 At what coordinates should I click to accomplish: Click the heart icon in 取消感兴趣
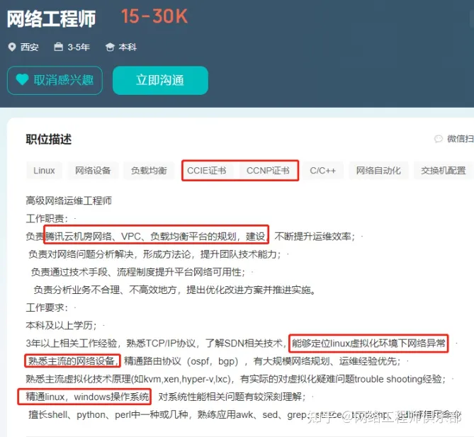point(22,80)
